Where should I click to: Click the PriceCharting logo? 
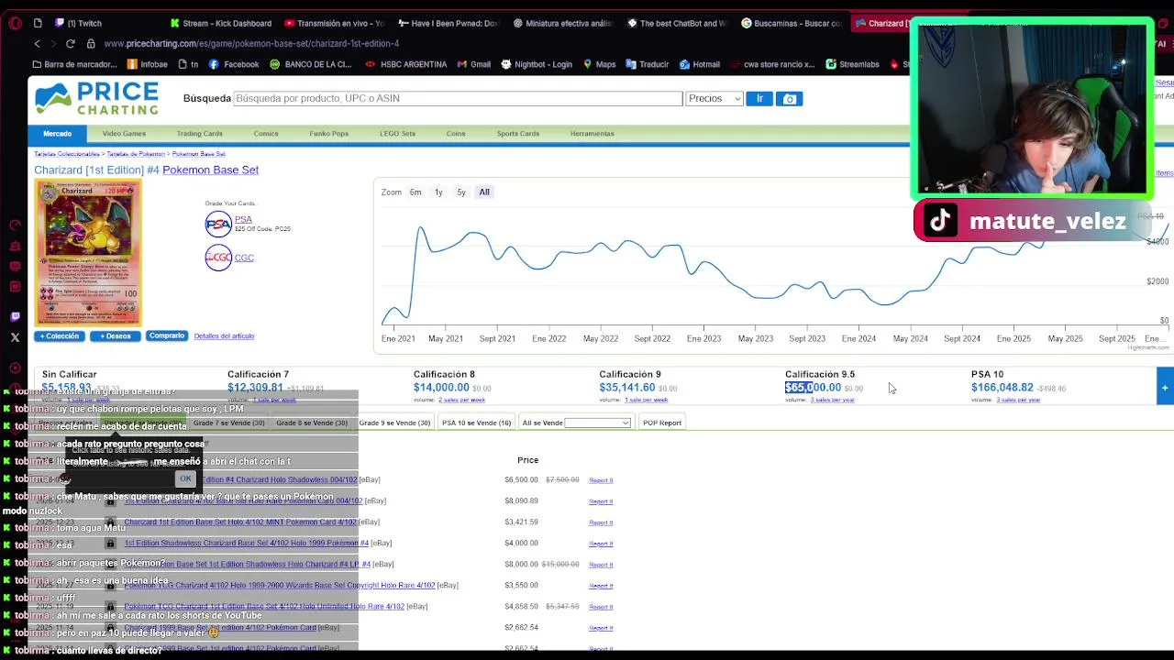96,99
